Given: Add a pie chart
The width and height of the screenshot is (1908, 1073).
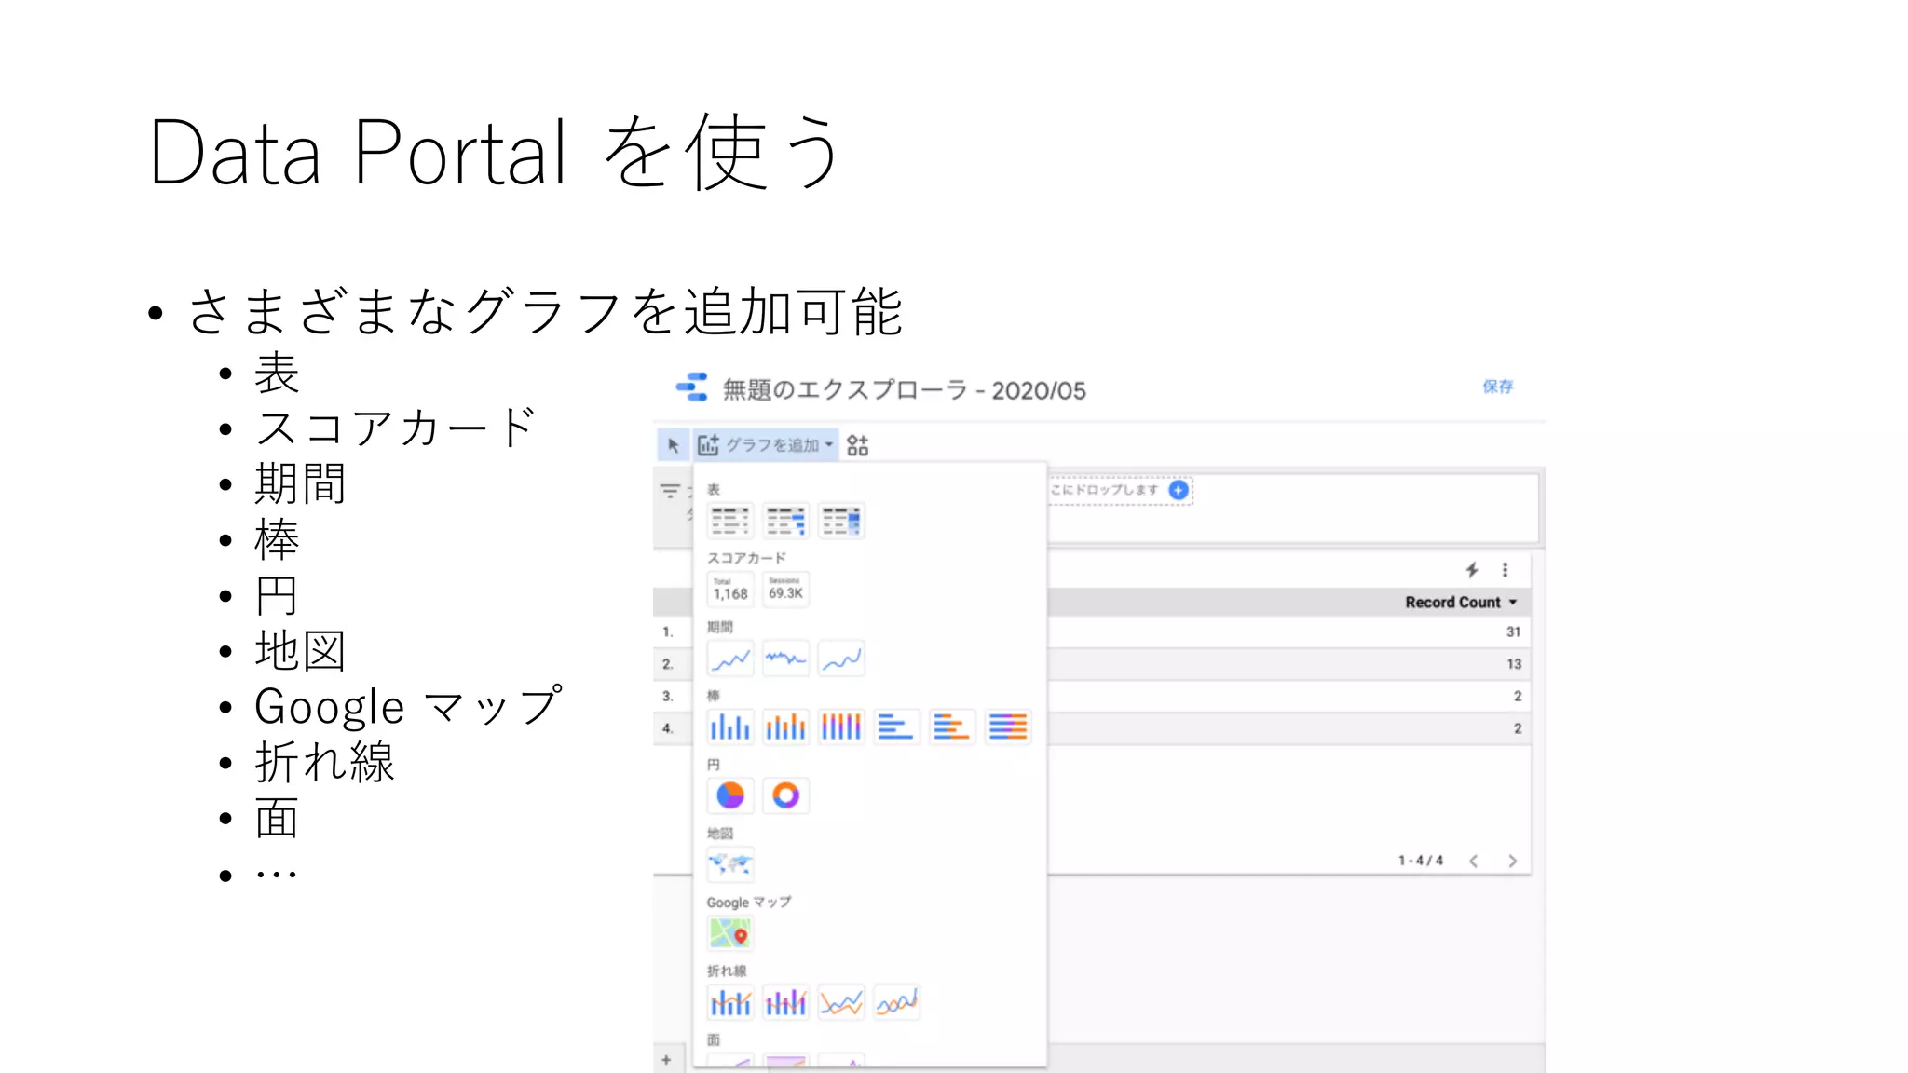Looking at the screenshot, I should click(x=730, y=795).
